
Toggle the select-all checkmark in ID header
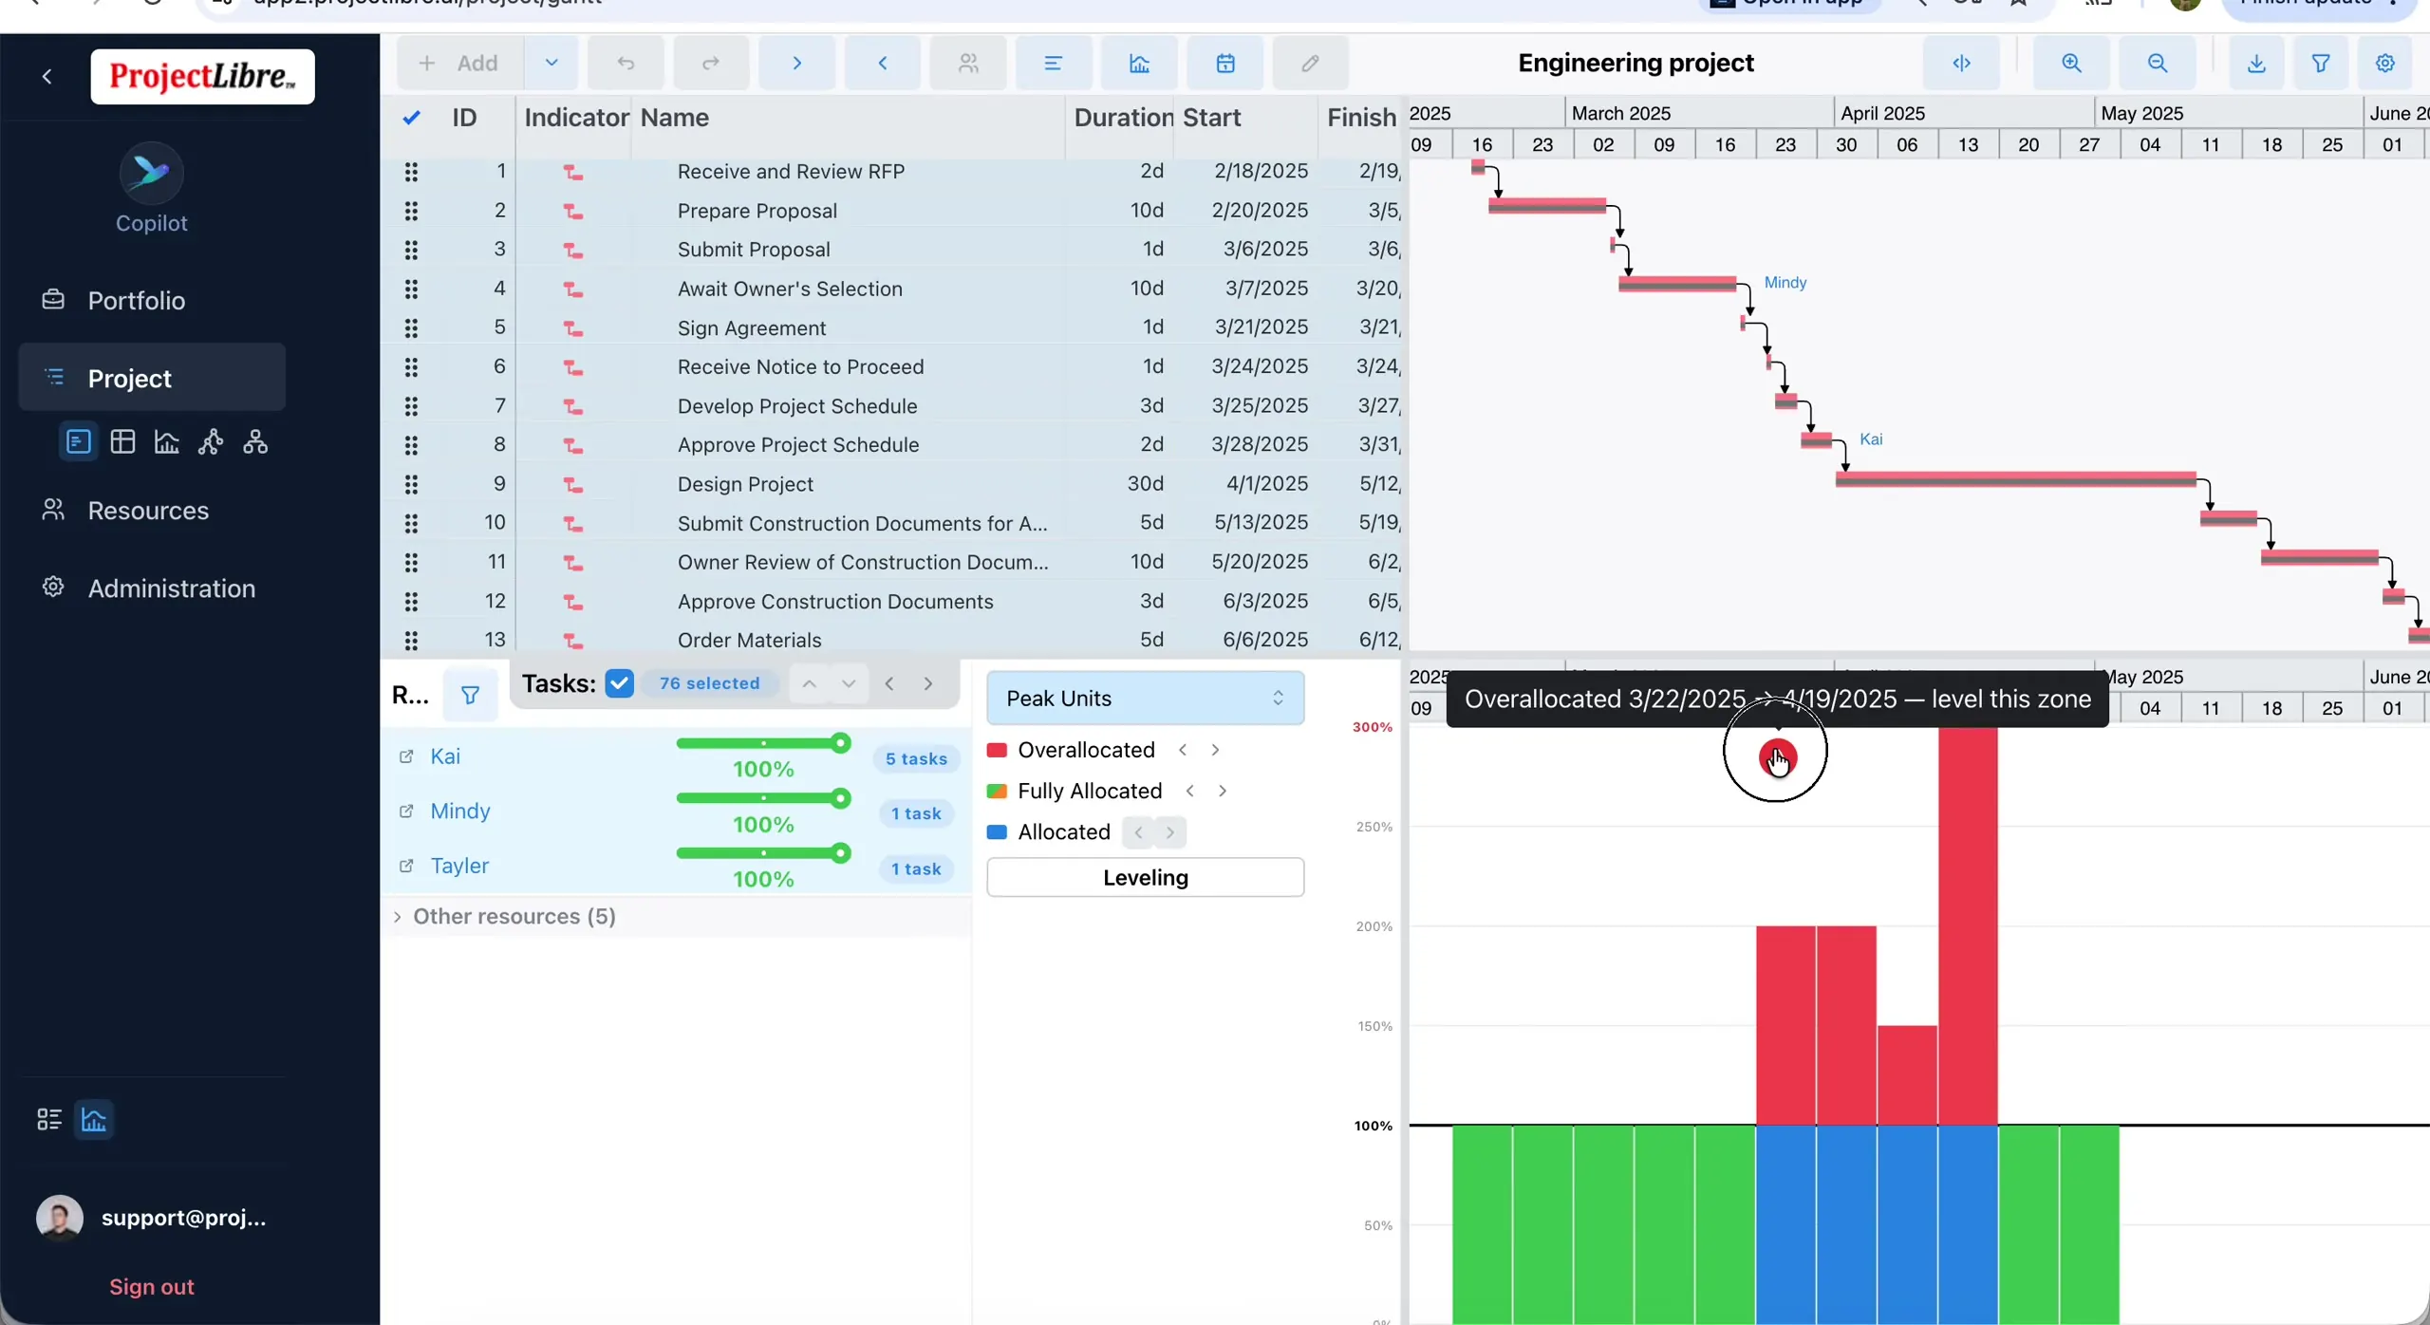click(x=411, y=118)
